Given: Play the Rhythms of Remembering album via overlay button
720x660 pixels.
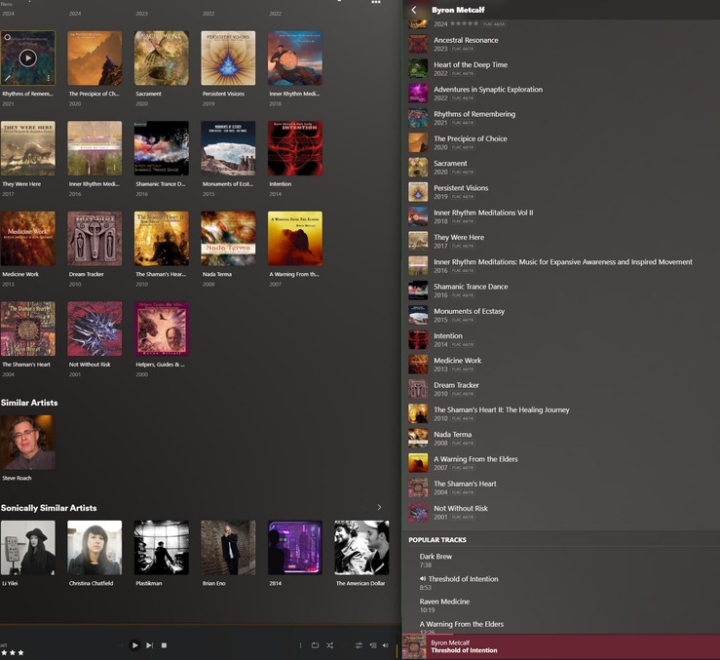Looking at the screenshot, I should (x=28, y=58).
